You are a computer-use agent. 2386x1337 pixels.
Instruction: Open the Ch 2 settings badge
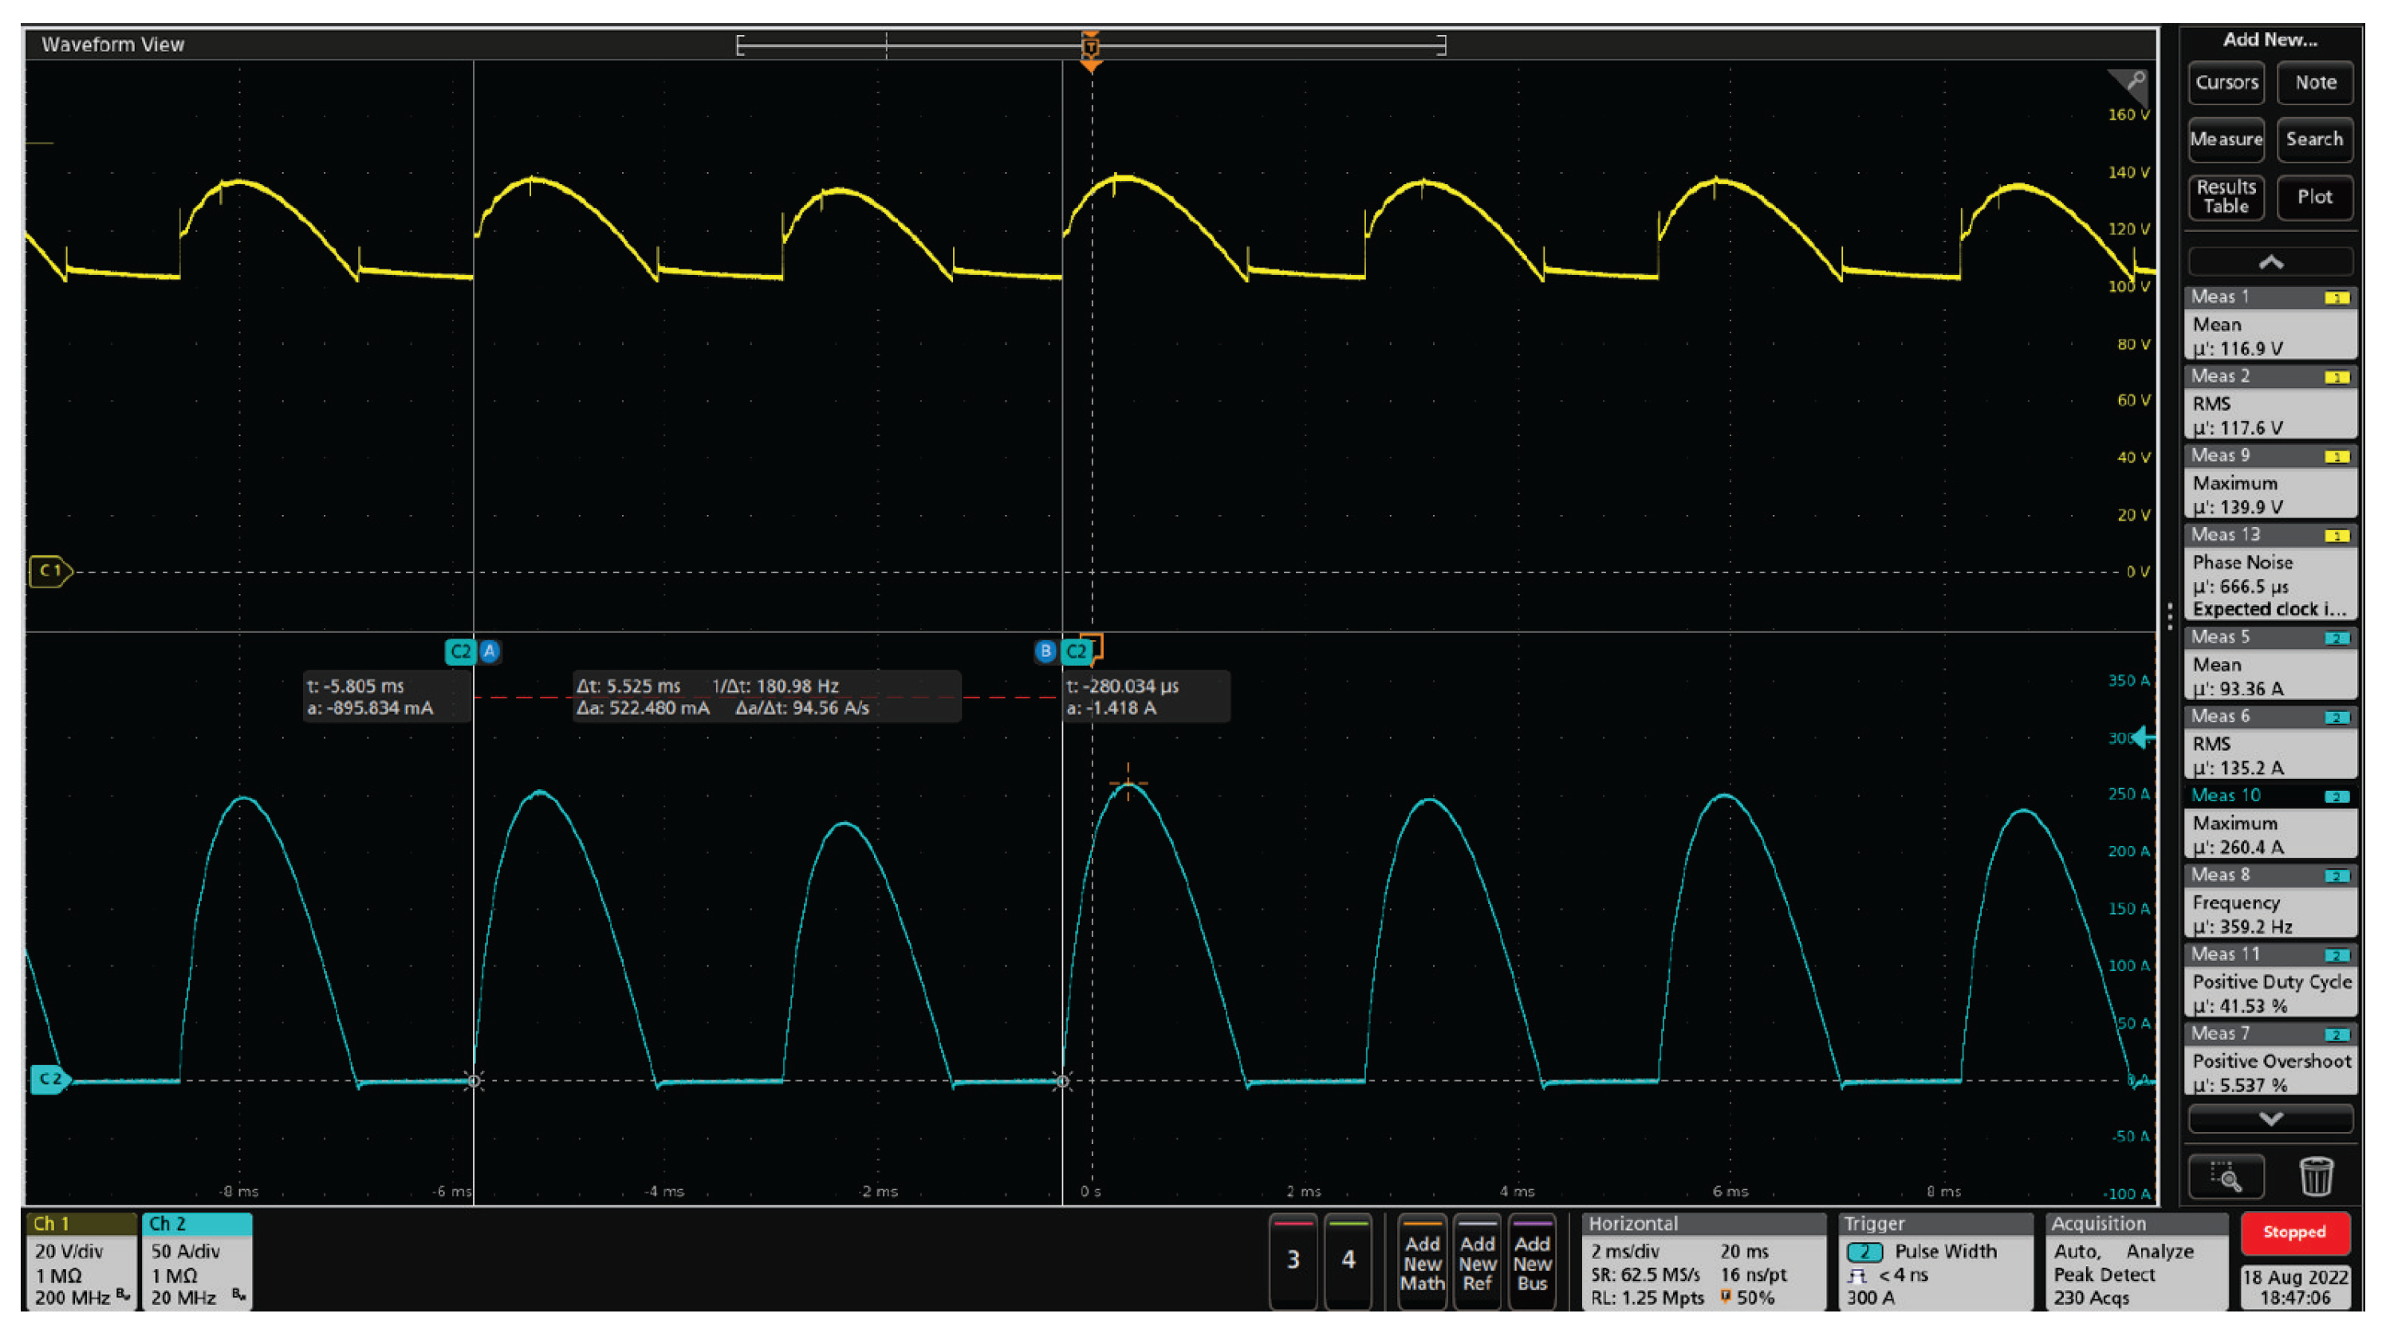(x=196, y=1261)
